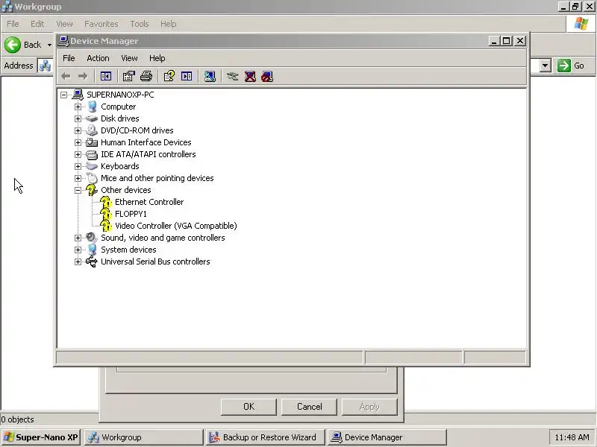Open the Back button history dropdown arrow
Viewport: 597px width, 447px height.
[49, 45]
